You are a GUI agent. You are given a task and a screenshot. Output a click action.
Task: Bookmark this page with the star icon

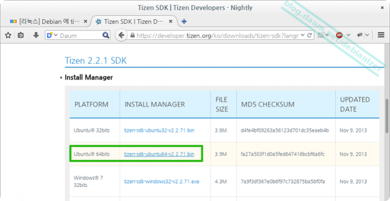(8, 35)
